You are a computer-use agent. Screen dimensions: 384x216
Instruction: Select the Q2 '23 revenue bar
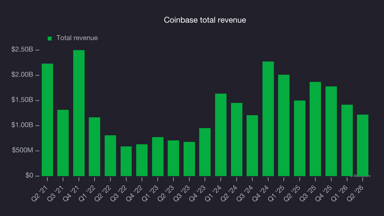[x=173, y=158]
